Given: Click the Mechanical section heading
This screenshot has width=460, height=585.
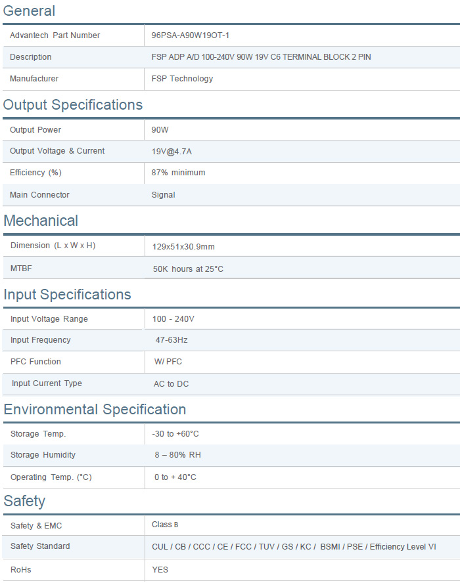Looking at the screenshot, I should (x=41, y=221).
